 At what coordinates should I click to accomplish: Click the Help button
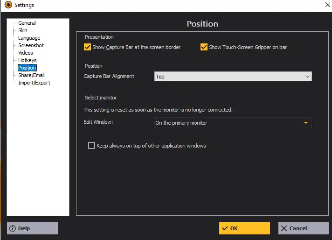click(x=32, y=228)
